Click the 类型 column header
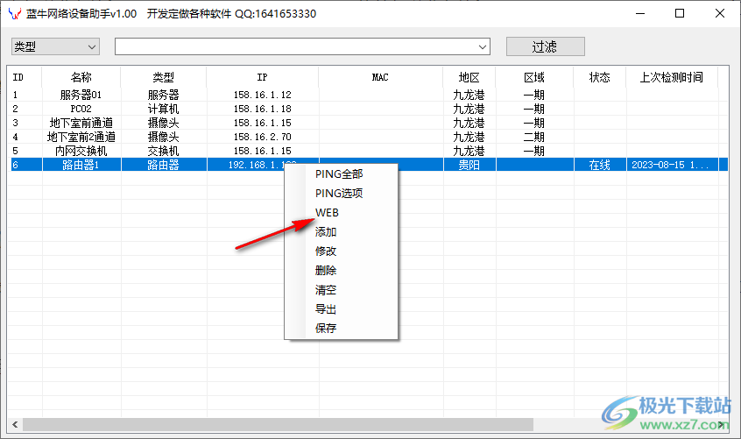The height and width of the screenshot is (439, 741). [x=163, y=77]
